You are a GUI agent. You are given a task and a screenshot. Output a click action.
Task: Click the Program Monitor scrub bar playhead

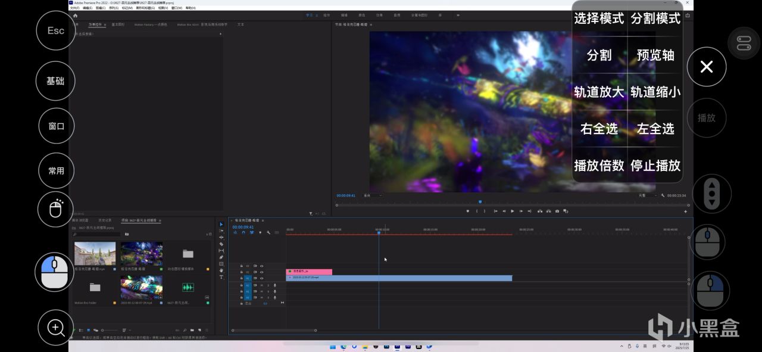click(480, 202)
